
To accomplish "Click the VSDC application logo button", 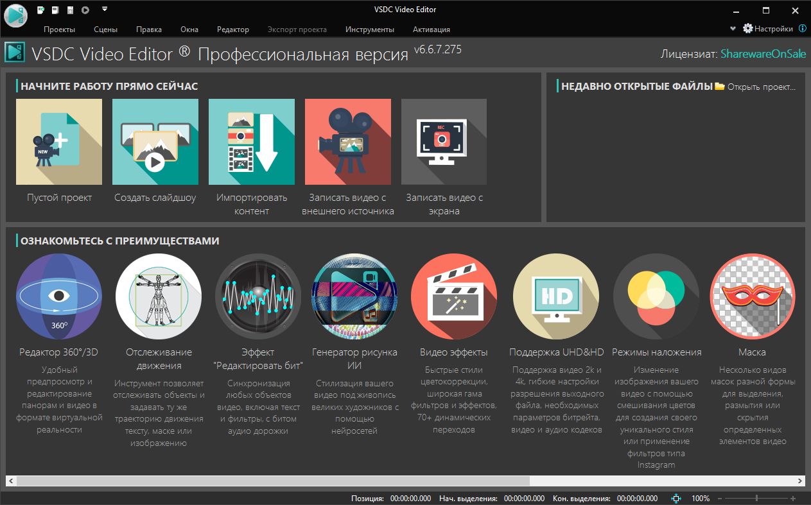I will tap(15, 15).
